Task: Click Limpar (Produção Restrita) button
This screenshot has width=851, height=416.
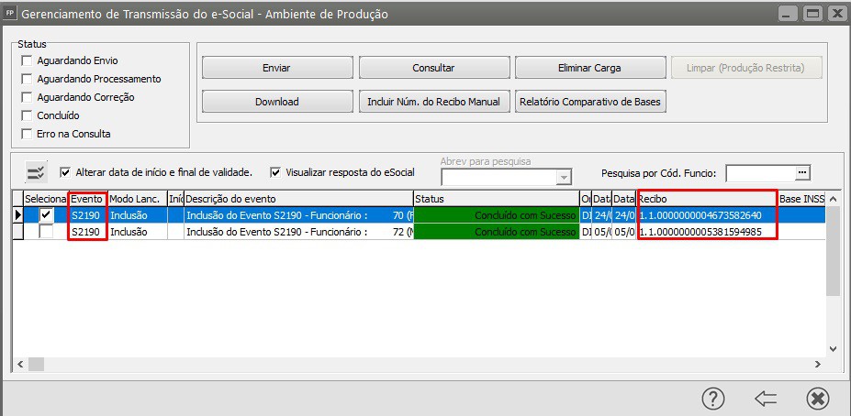Action: 745,68
